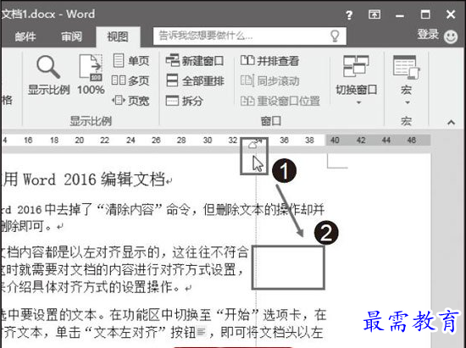
Task: Click the smiley feedback icon
Action: (451, 36)
